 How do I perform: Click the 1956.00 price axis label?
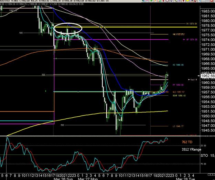(x=208, y=97)
